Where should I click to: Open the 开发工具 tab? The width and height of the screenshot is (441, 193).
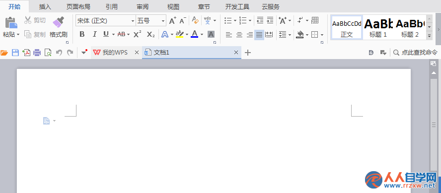click(x=237, y=6)
